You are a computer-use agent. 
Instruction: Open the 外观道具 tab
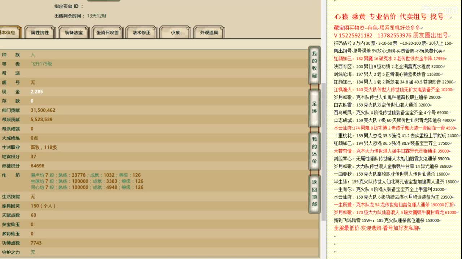209,32
